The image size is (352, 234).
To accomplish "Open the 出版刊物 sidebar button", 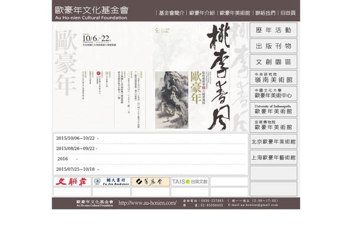I will (x=273, y=46).
